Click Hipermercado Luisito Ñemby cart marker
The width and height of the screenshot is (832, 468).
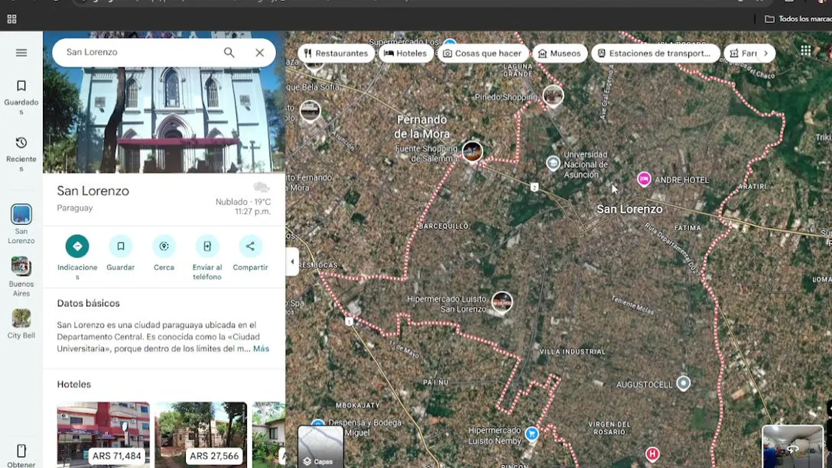pyautogui.click(x=532, y=434)
